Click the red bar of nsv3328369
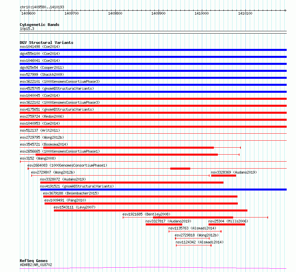 (x=223, y=176)
